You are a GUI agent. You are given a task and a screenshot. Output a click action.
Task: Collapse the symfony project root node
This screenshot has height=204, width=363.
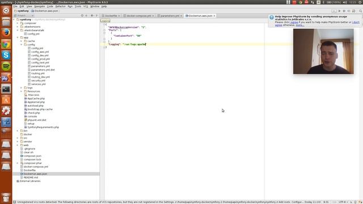pos(14,20)
